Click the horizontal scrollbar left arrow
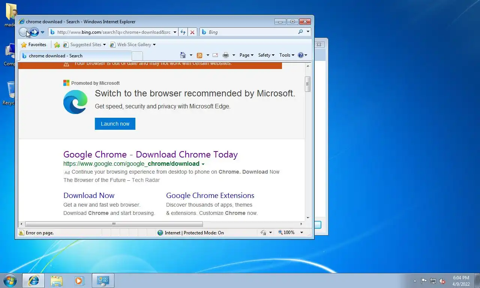This screenshot has height=288, width=480. point(21,224)
